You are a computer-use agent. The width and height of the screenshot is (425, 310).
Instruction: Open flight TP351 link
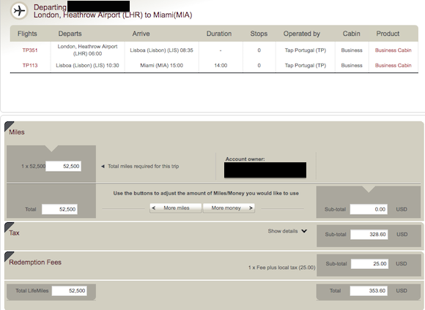point(30,50)
